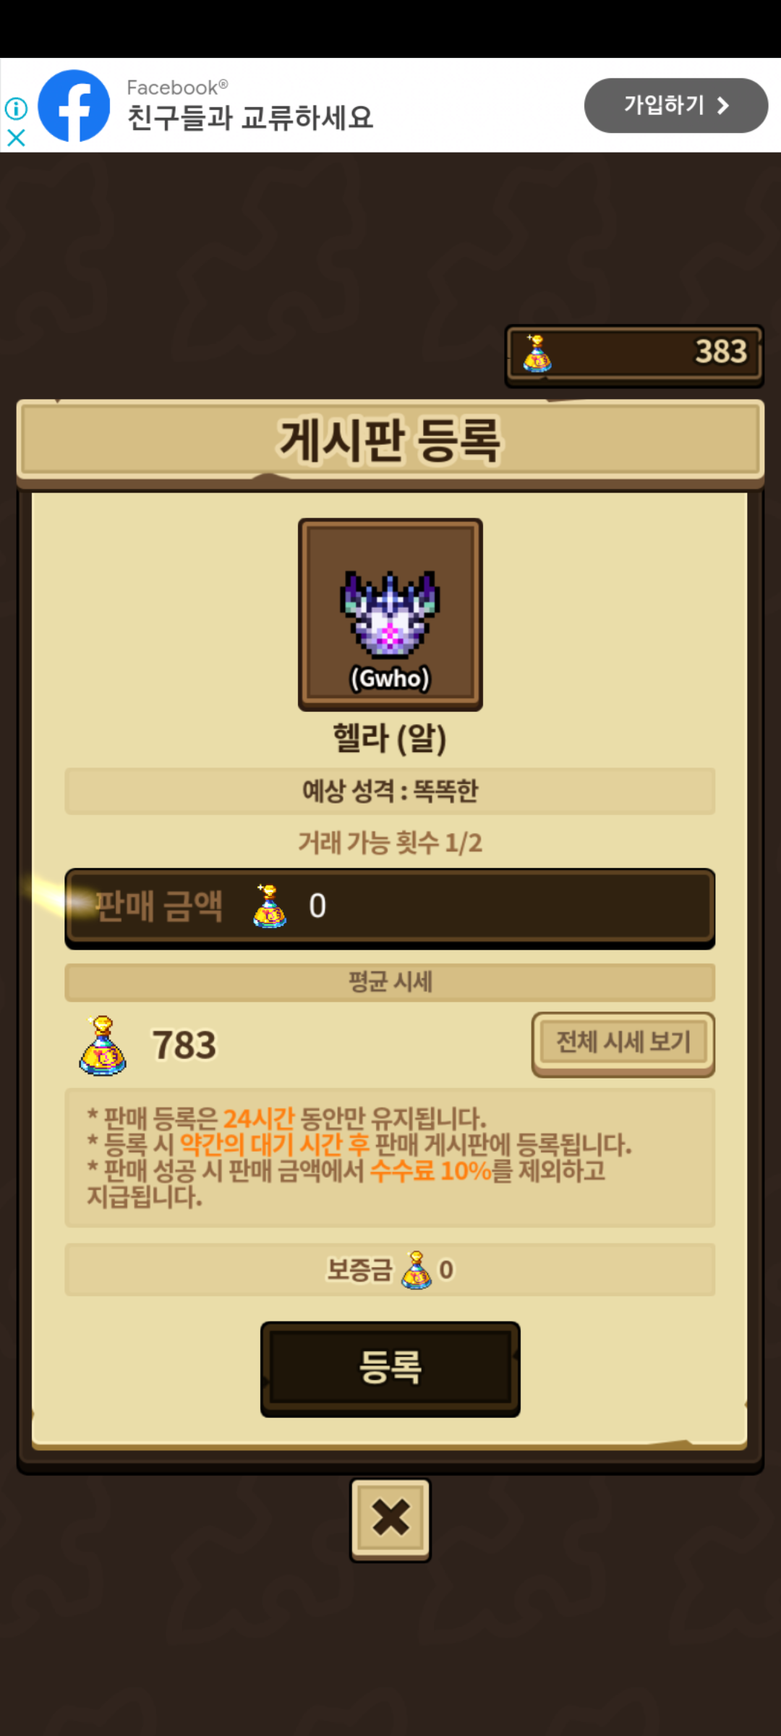Tap the potion icon beside 783 average price
The width and height of the screenshot is (781, 1736).
tap(103, 1045)
